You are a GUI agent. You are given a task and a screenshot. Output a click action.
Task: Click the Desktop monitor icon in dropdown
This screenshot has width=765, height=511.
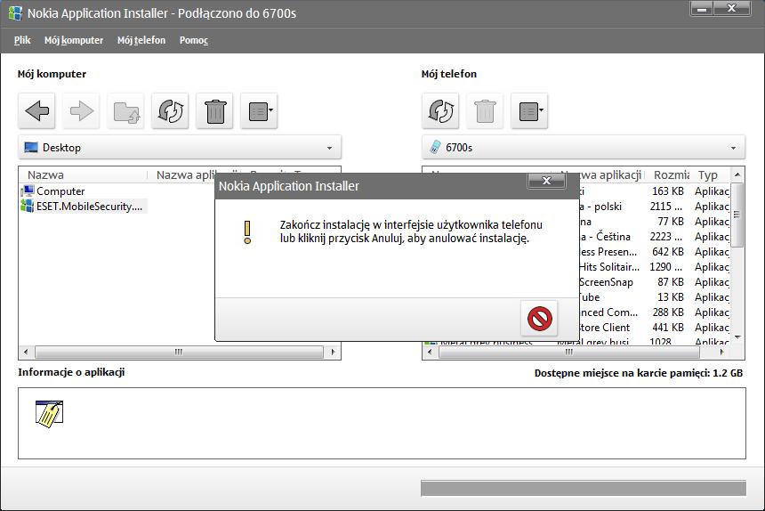[31, 148]
